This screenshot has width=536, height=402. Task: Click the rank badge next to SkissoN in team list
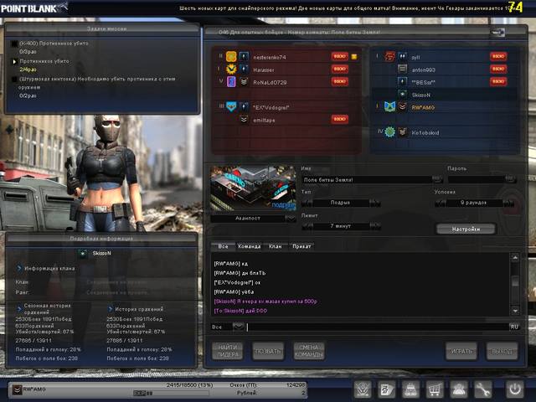click(402, 95)
